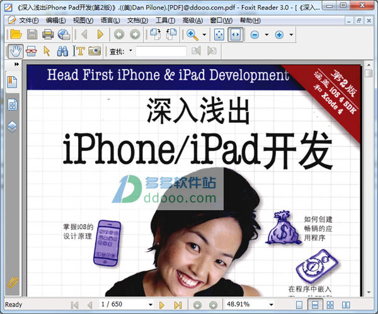
Task: Click the email/globe icon in toolbar
Action: point(64,35)
